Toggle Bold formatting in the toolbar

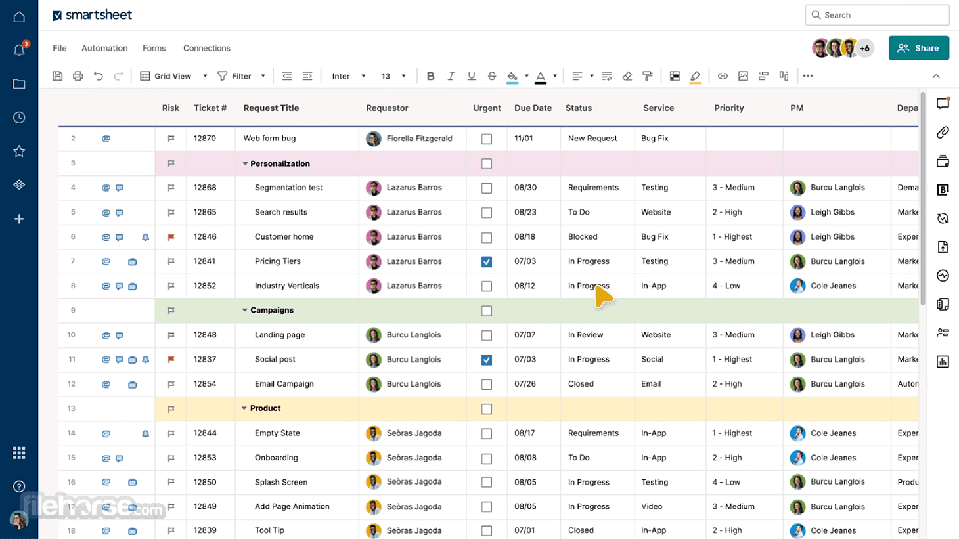[431, 75]
